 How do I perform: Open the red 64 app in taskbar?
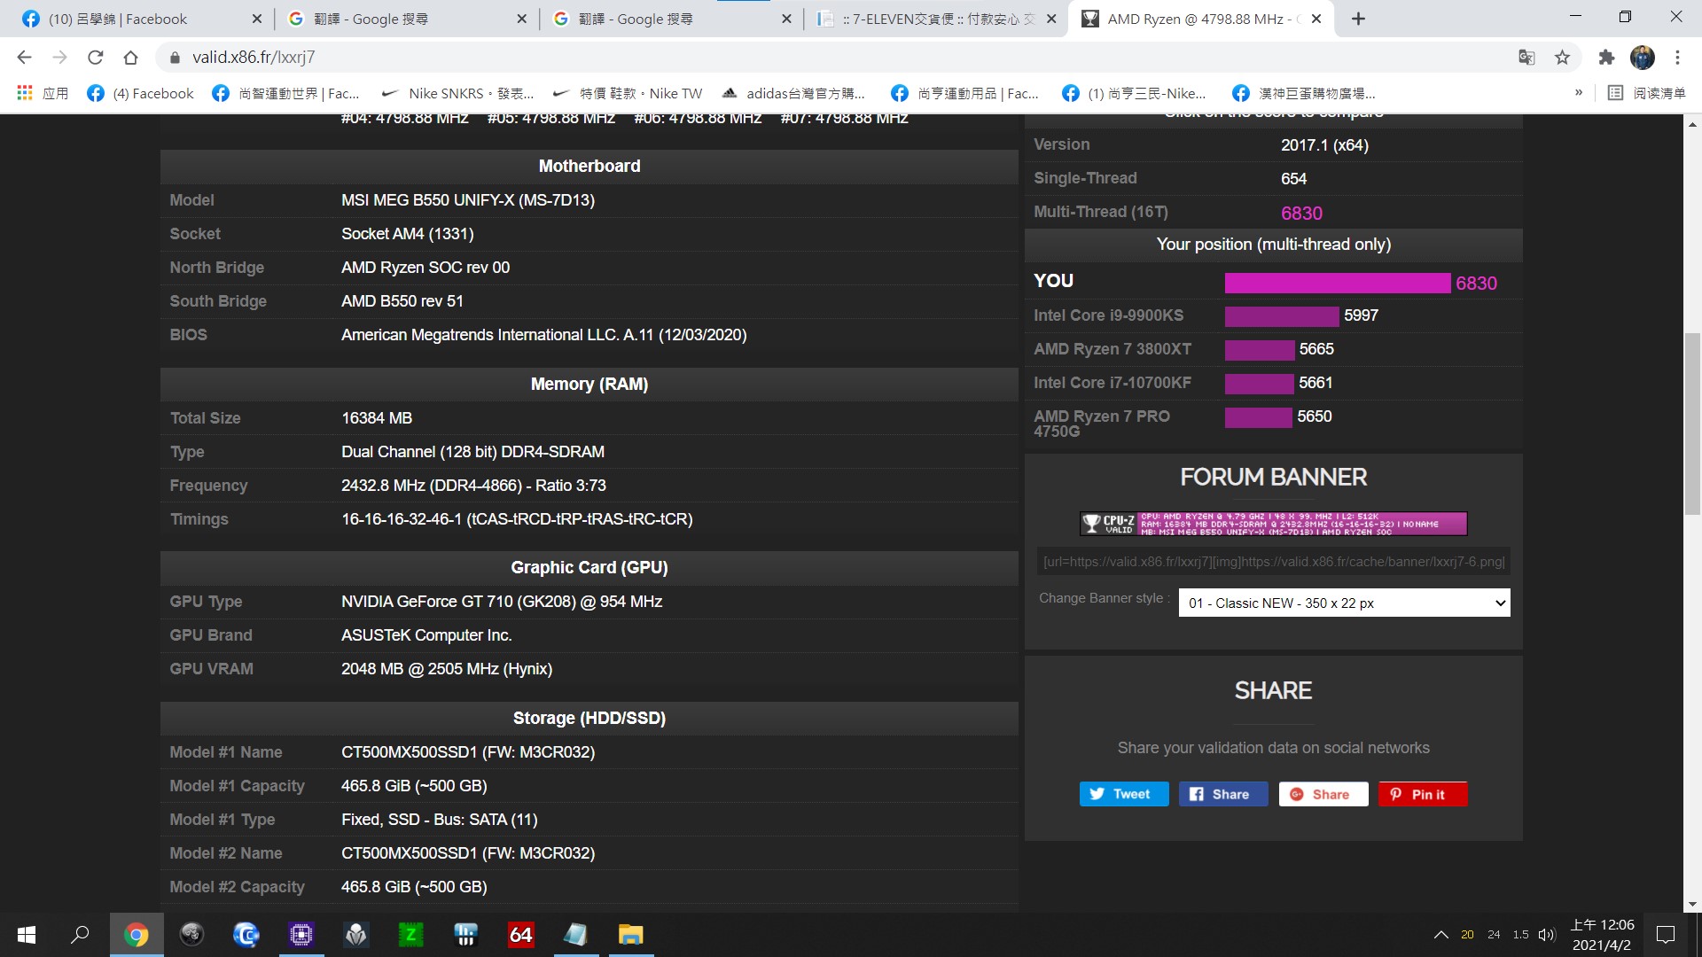click(520, 935)
